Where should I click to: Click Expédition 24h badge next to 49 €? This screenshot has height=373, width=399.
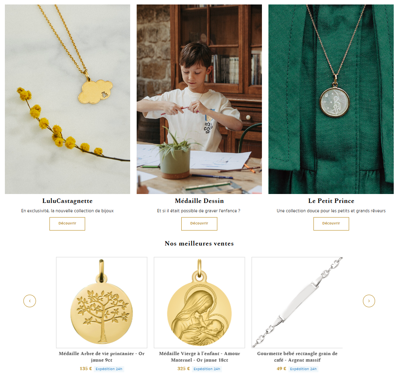click(x=303, y=369)
